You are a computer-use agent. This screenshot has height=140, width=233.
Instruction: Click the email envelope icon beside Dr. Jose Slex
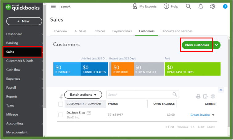pos(89,113)
